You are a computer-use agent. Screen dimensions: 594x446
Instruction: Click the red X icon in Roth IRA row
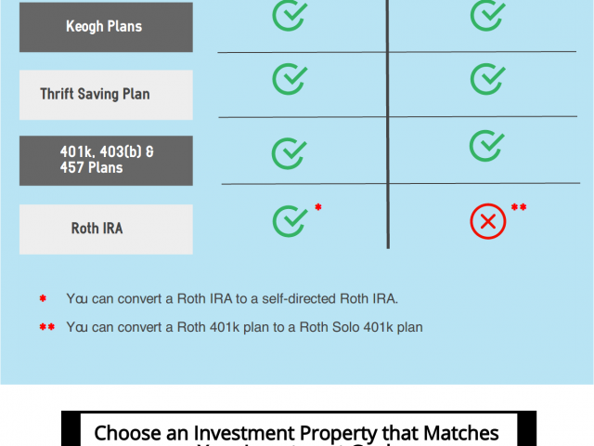pos(488,221)
